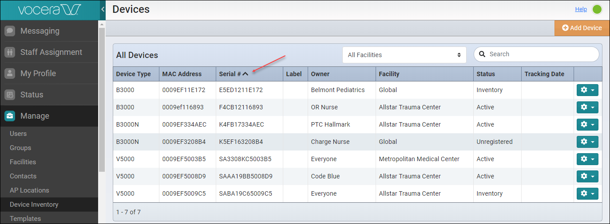
Task: Open Messaging from the sidebar icon
Action: (x=10, y=31)
